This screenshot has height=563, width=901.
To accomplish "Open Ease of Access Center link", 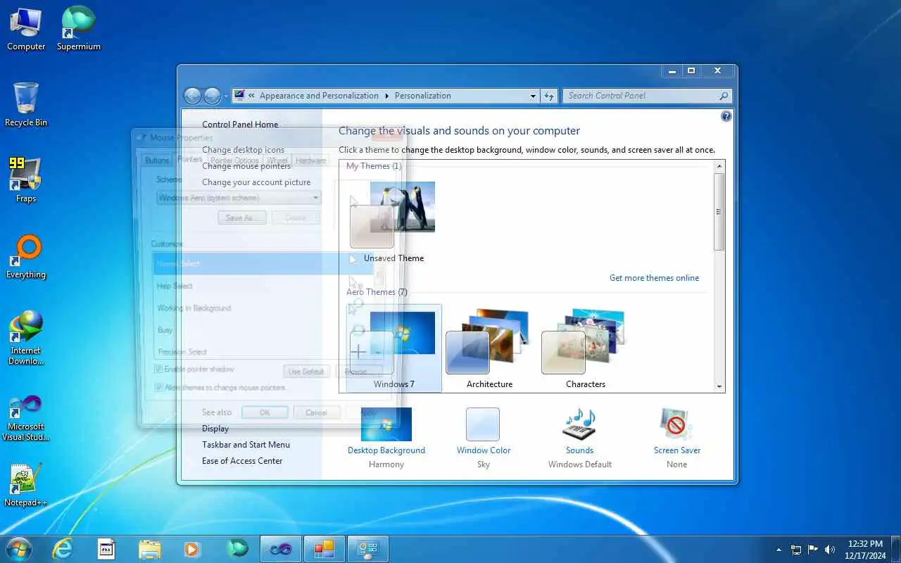I will [x=242, y=461].
